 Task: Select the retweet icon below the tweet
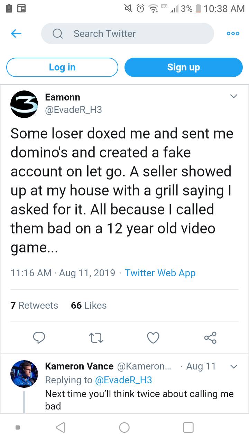click(96, 338)
